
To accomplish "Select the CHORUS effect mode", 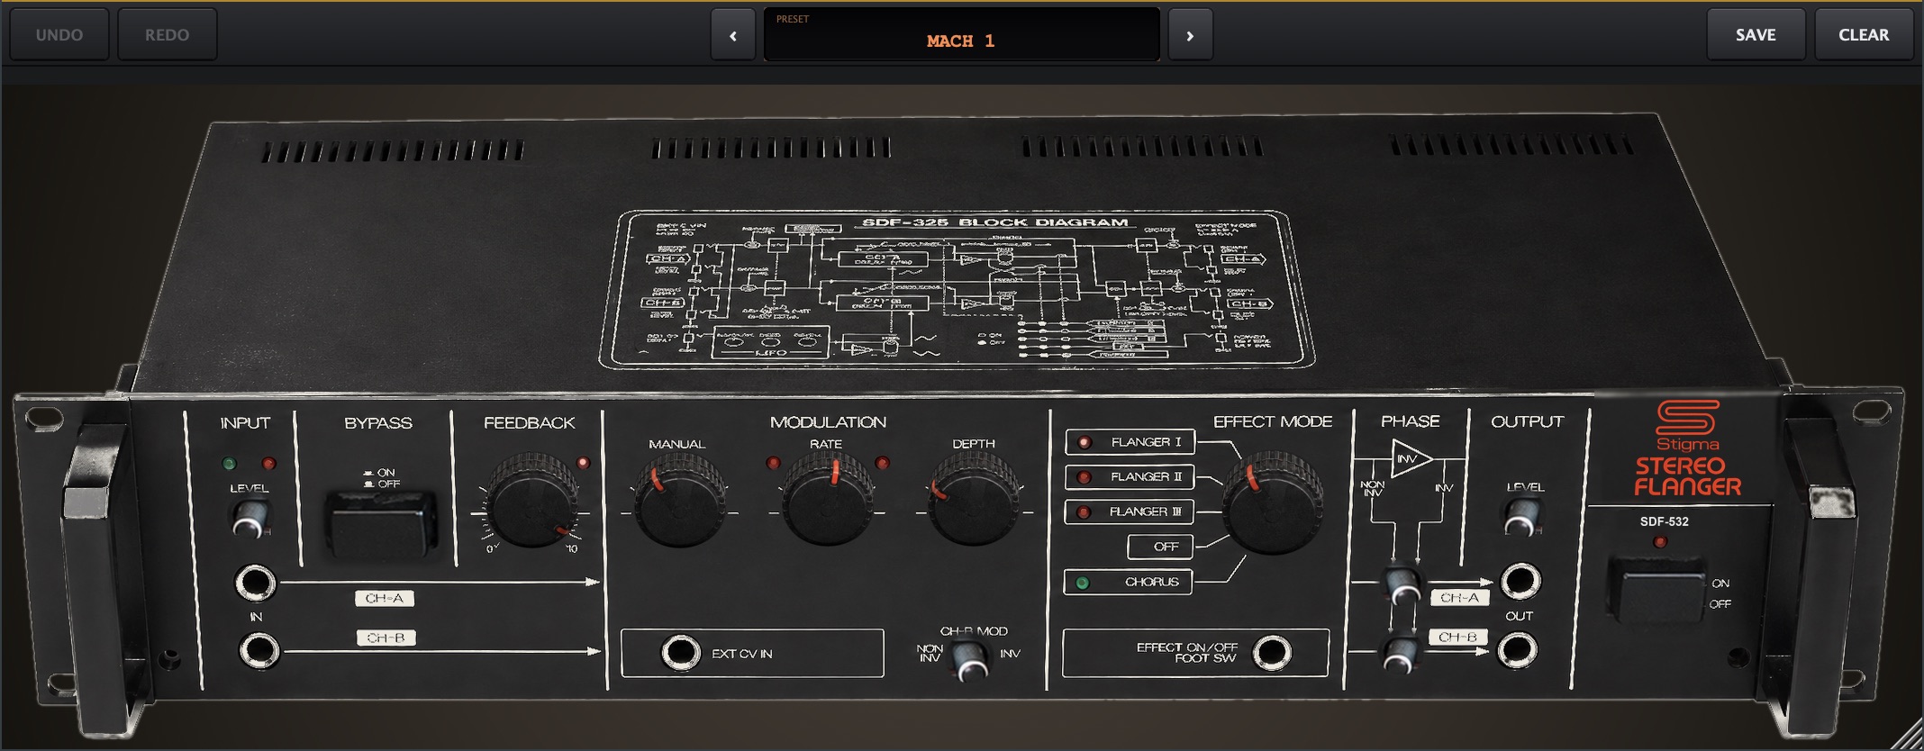I will [1129, 582].
